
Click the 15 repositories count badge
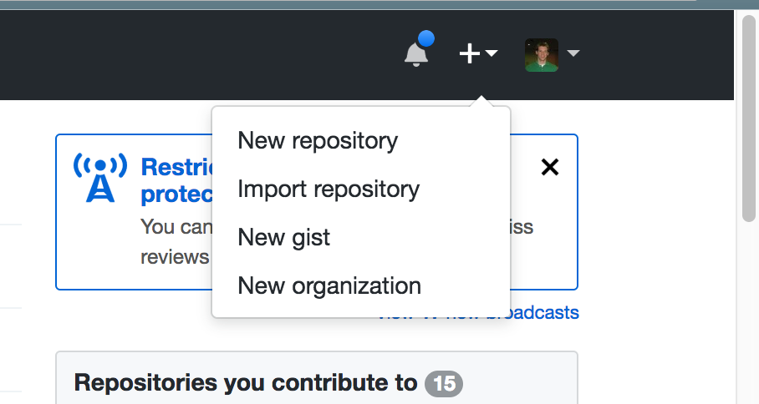click(443, 383)
